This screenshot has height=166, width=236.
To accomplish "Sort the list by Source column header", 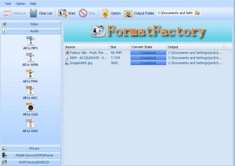I will coord(86,47).
